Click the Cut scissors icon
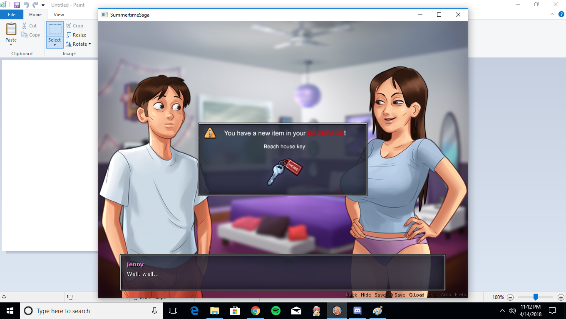 25,26
